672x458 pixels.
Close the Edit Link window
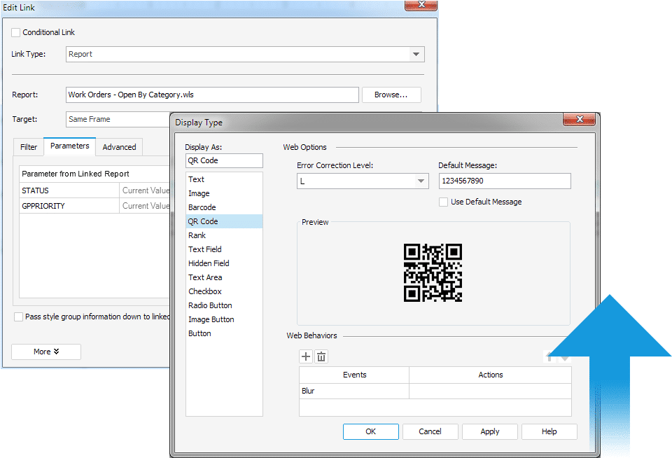421,5
